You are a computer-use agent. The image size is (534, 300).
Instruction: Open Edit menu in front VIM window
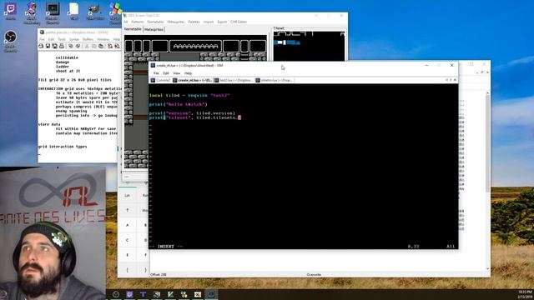point(166,73)
